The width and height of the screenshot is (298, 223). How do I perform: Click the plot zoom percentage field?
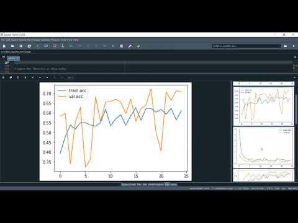70,77
